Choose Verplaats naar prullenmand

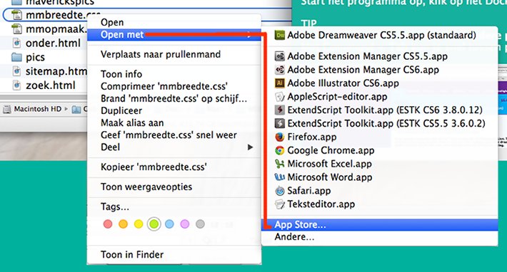click(x=161, y=54)
